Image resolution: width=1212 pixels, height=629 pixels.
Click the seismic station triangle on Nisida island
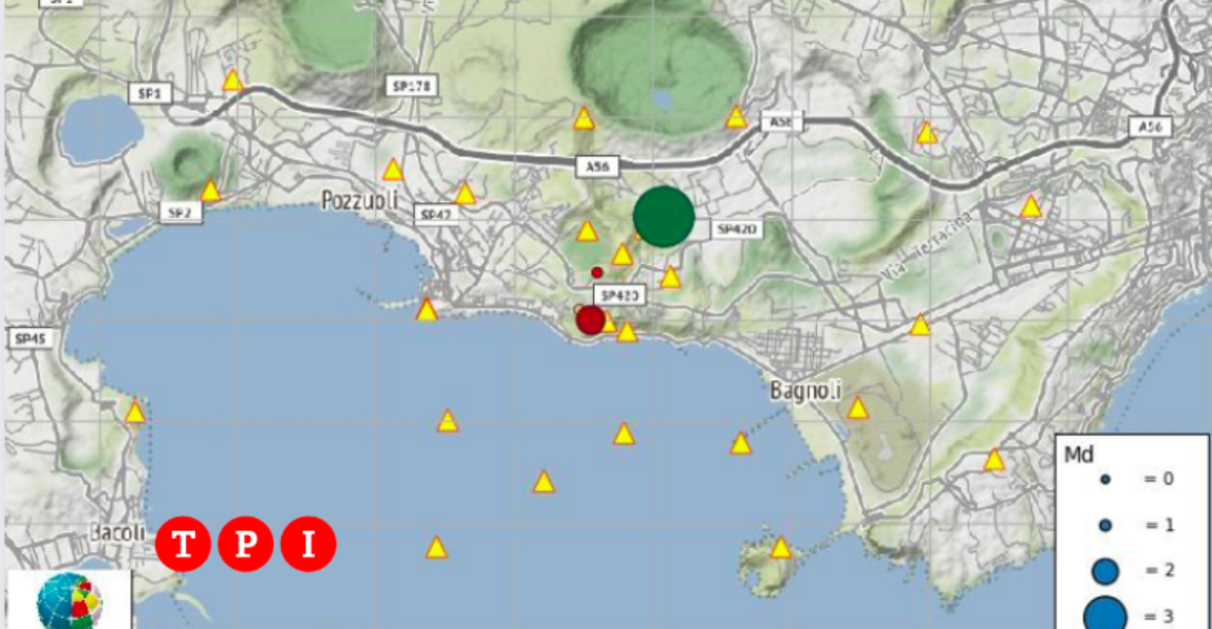coord(781,548)
